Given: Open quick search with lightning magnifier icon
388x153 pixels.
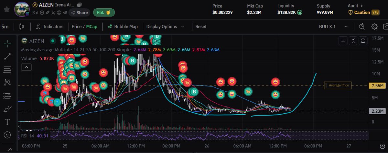Looking at the screenshot, I should 362,26.
